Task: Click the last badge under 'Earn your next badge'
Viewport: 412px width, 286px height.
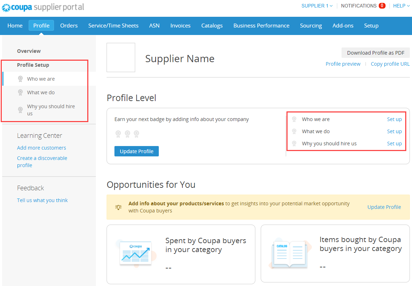Action: coord(136,134)
